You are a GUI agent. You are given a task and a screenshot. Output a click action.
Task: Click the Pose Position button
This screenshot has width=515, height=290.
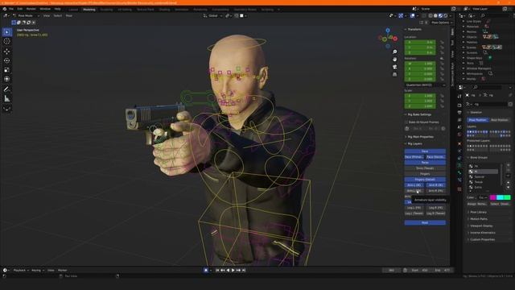coord(478,120)
